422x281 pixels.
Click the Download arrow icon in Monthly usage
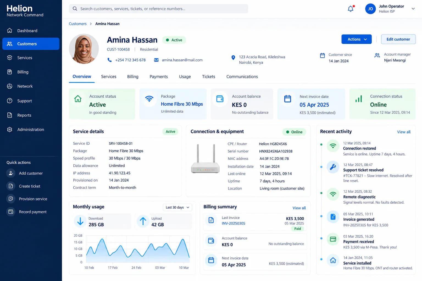(80, 221)
